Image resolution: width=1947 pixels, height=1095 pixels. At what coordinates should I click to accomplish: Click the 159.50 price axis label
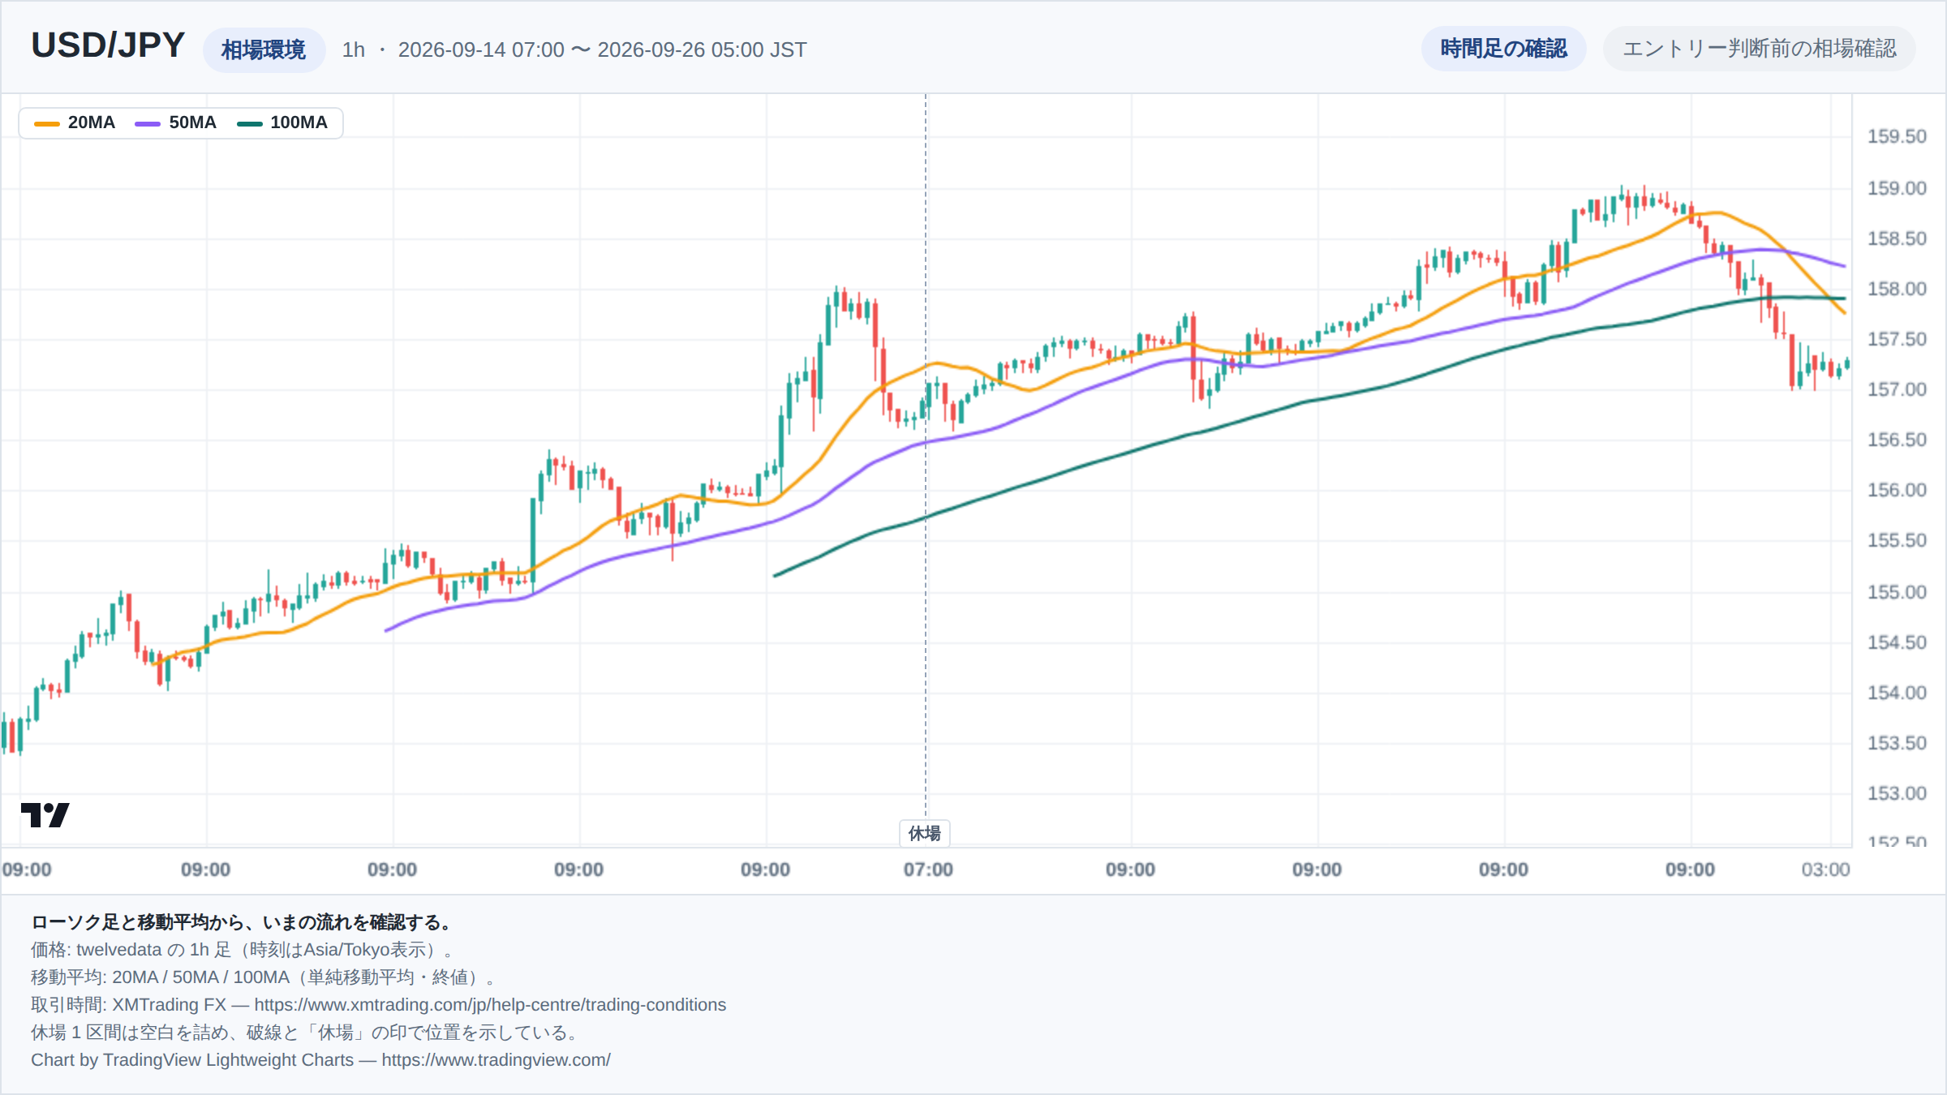click(1897, 136)
